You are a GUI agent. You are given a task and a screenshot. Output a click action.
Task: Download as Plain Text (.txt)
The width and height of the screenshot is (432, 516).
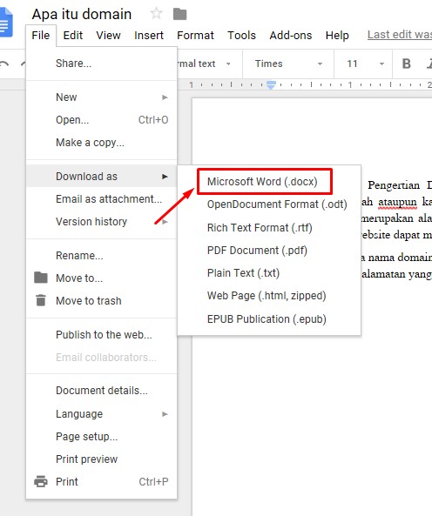(x=269, y=273)
